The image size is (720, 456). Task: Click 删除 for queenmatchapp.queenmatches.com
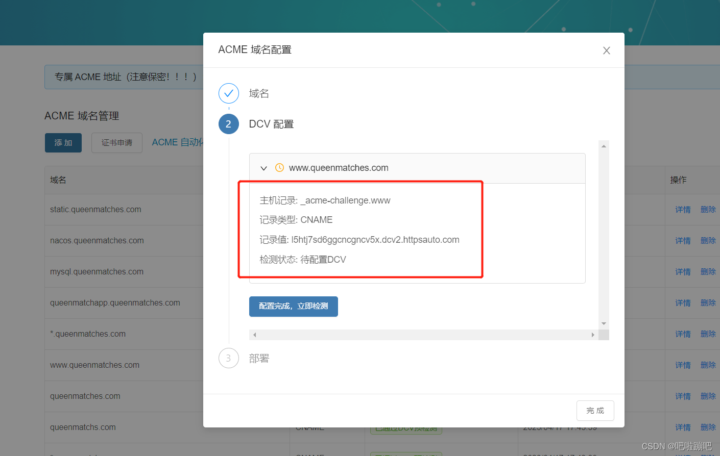(708, 302)
